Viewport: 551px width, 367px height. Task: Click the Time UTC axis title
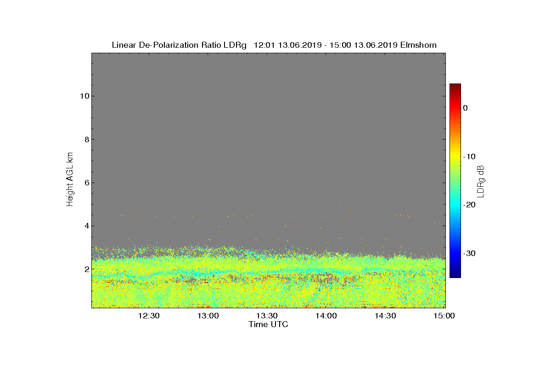pos(269,325)
